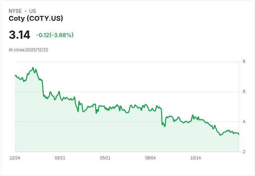Image resolution: width=255 pixels, height=176 pixels.
Task: Click the leftmost start of the price line
Action: tap(15, 75)
